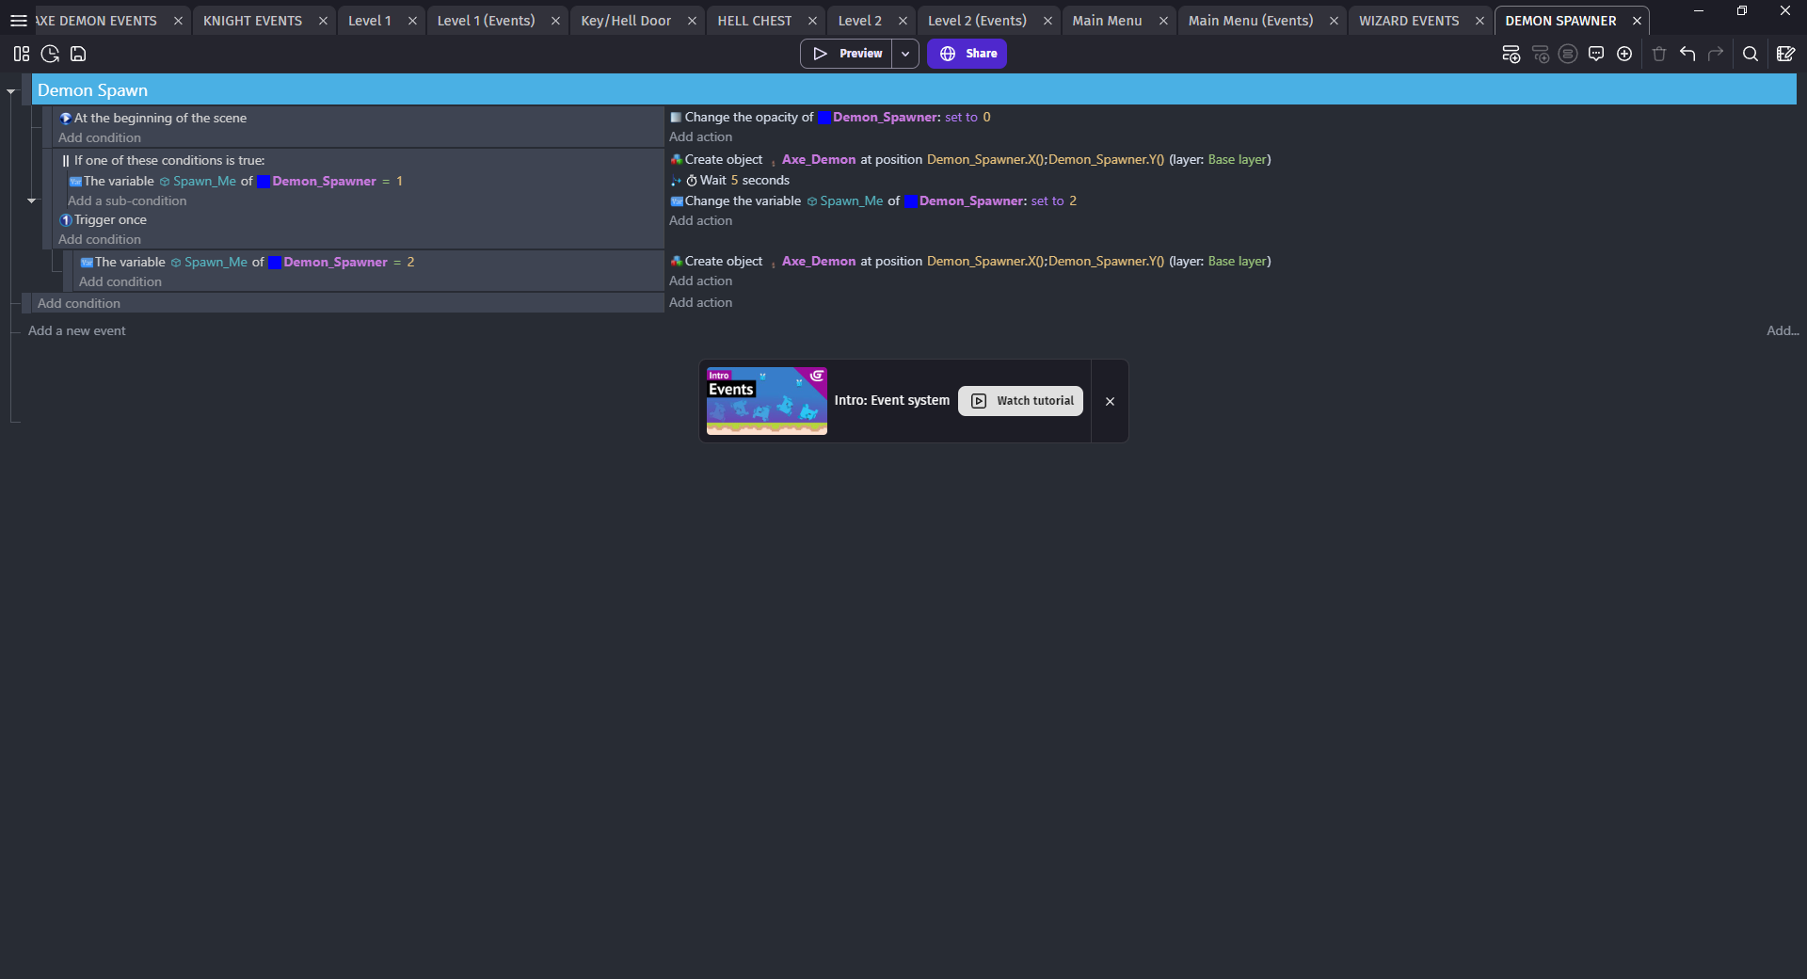Click the Watch tutorial button
This screenshot has width=1807, height=979.
click(x=1020, y=400)
